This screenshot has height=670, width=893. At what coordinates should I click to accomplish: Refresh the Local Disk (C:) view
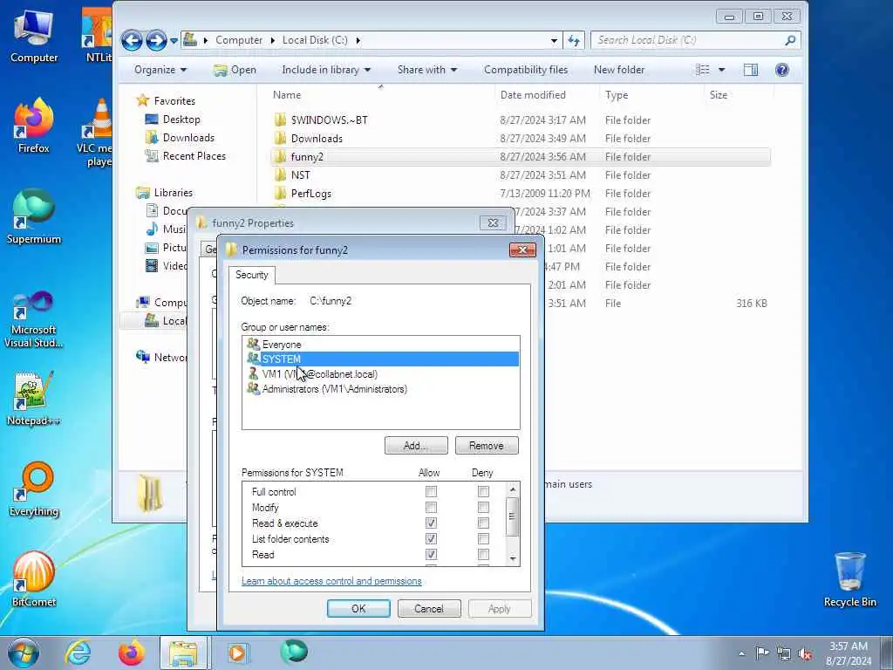574,40
